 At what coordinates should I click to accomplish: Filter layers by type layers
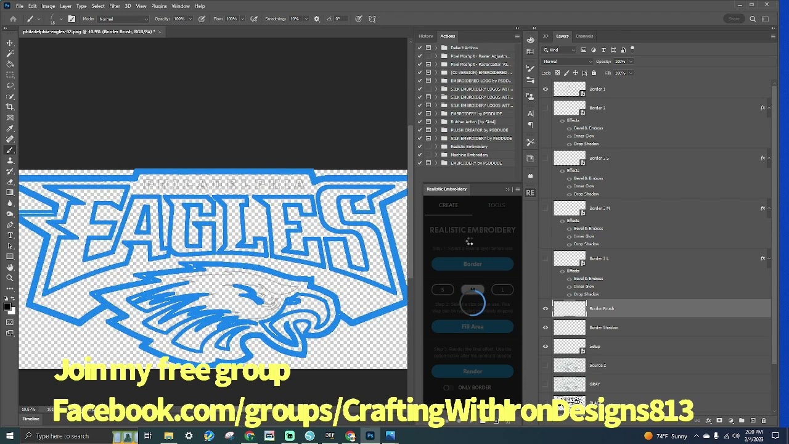pyautogui.click(x=603, y=50)
